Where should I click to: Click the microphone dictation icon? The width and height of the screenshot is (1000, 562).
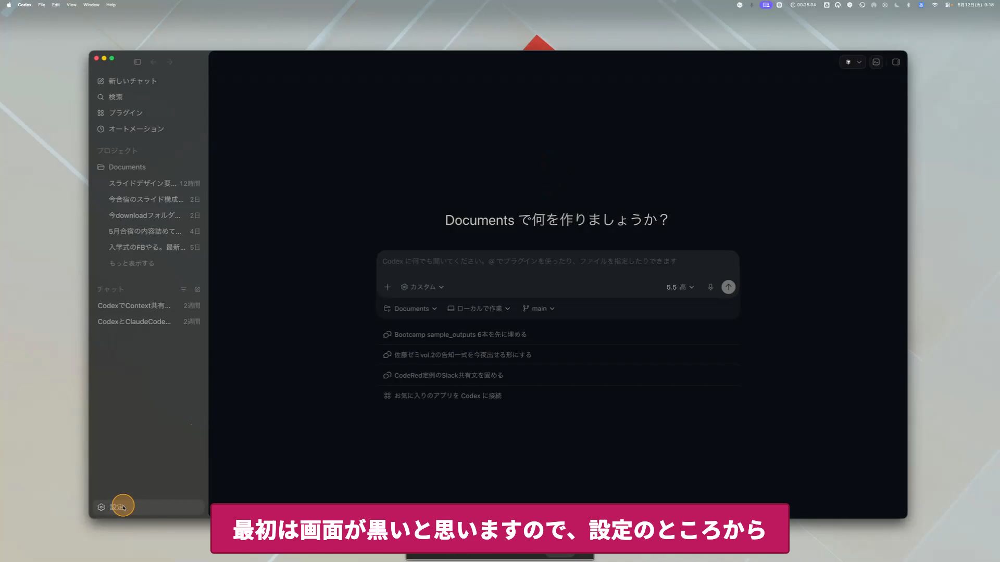click(x=710, y=287)
